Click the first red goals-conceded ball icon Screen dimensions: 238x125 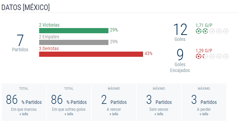[199, 56]
